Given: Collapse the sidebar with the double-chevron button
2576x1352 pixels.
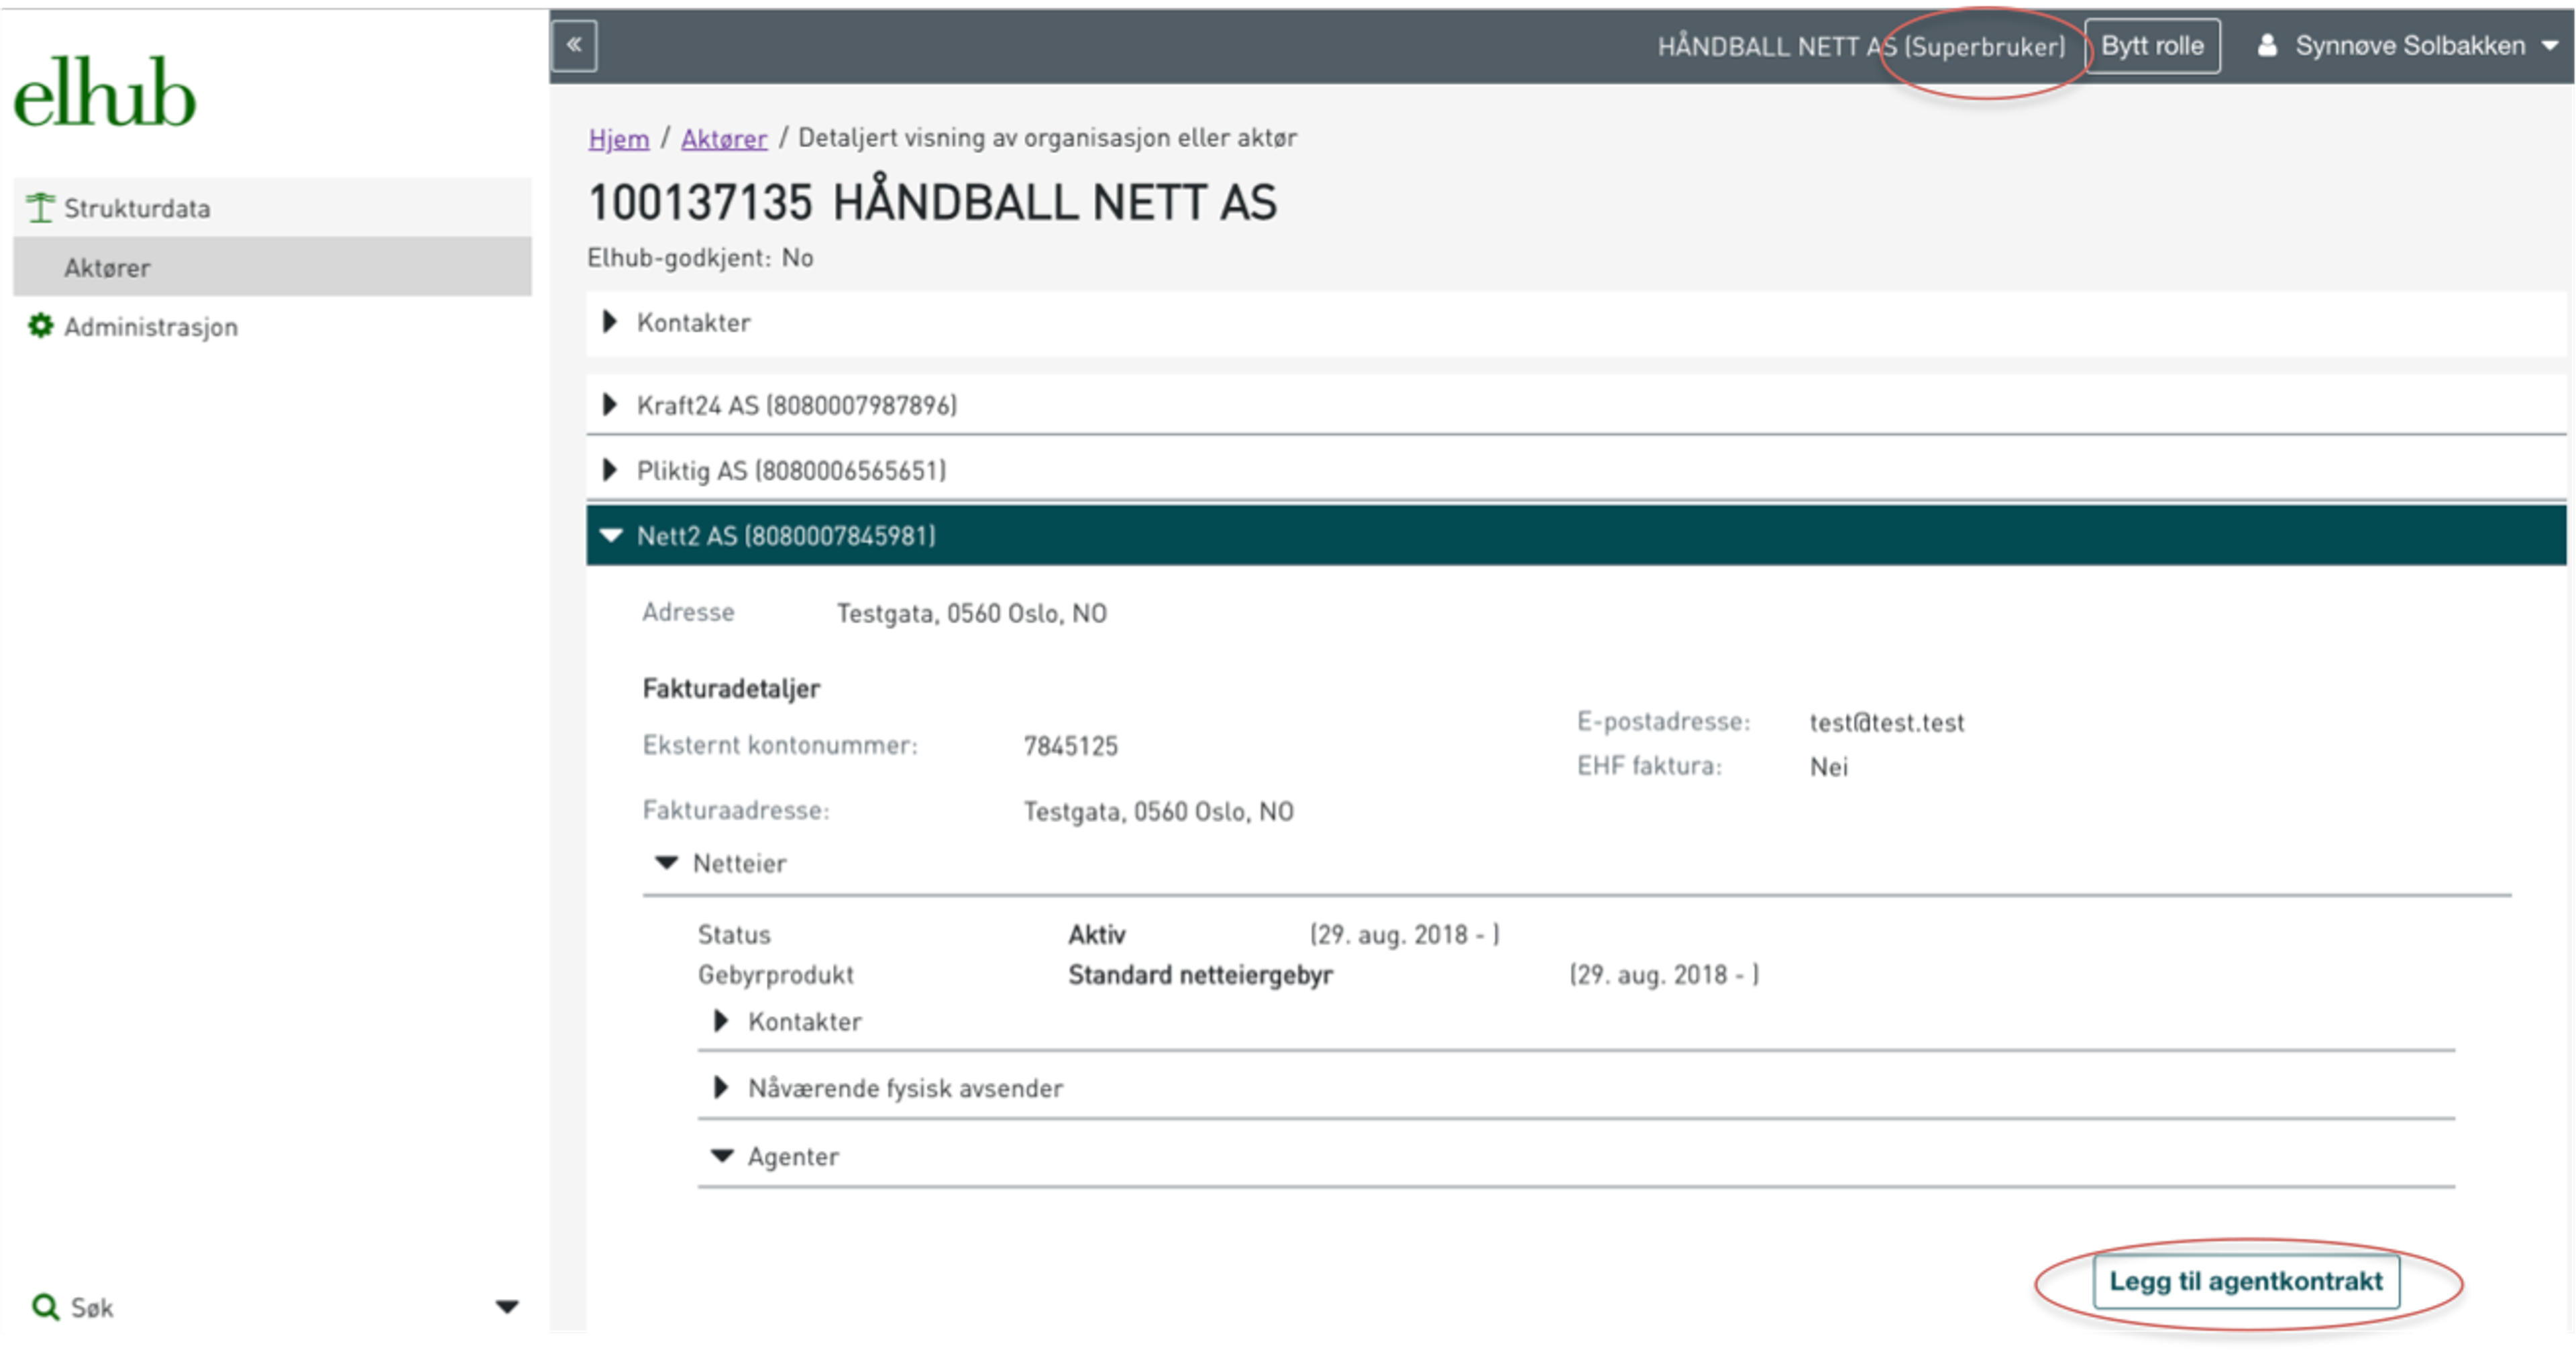Looking at the screenshot, I should tap(574, 45).
